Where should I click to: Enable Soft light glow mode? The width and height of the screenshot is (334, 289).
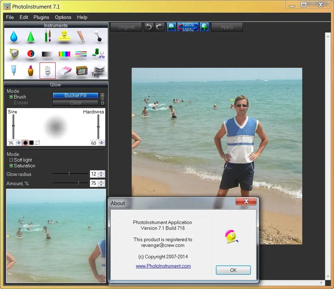(11, 160)
